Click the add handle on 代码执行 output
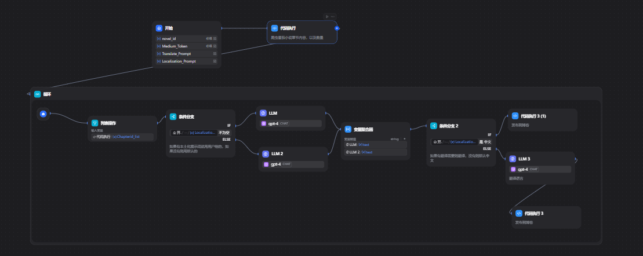 click(337, 28)
